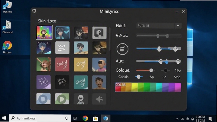Open Chrome desktop shortcut
This screenshot has width=217, height=122.
click(7, 47)
